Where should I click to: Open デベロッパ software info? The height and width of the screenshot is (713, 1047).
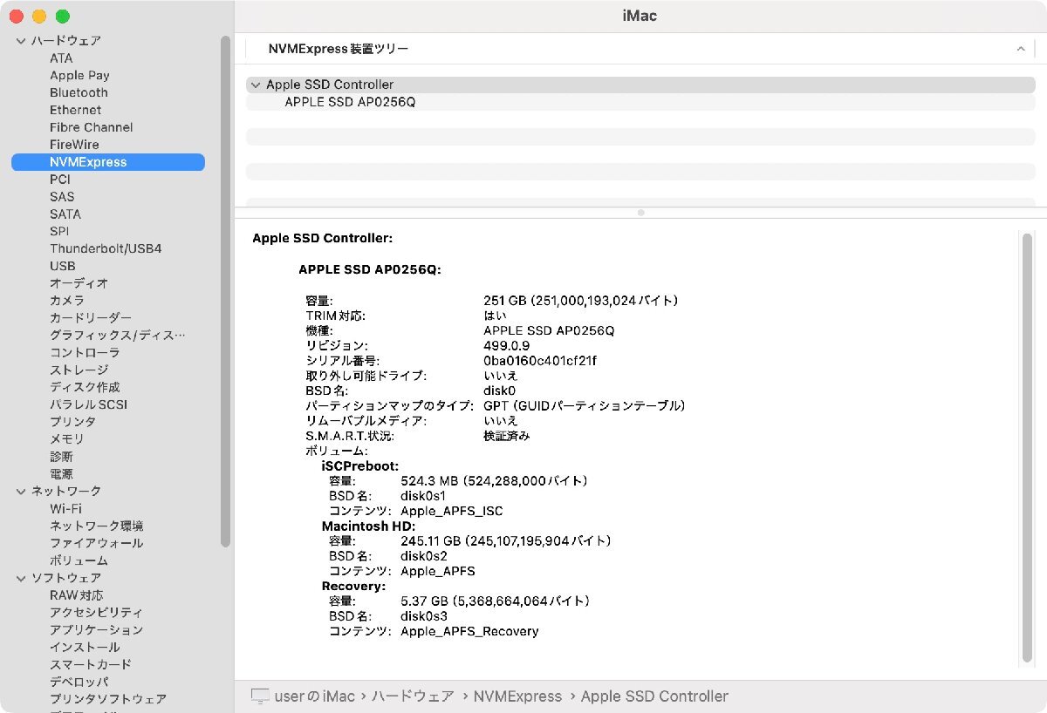click(79, 682)
